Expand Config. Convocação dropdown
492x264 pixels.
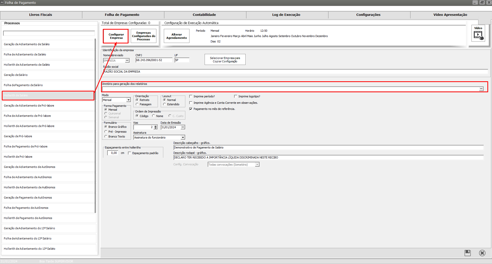[x=257, y=165]
